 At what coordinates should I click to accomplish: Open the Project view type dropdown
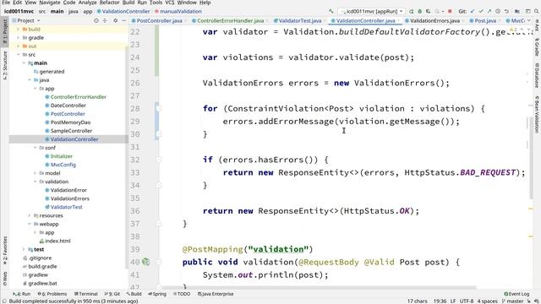26,20
